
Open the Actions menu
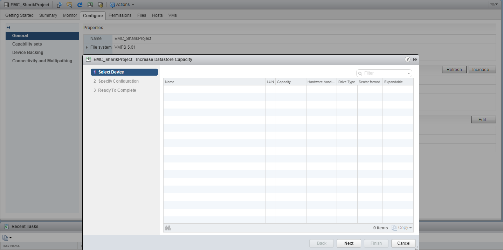(122, 5)
